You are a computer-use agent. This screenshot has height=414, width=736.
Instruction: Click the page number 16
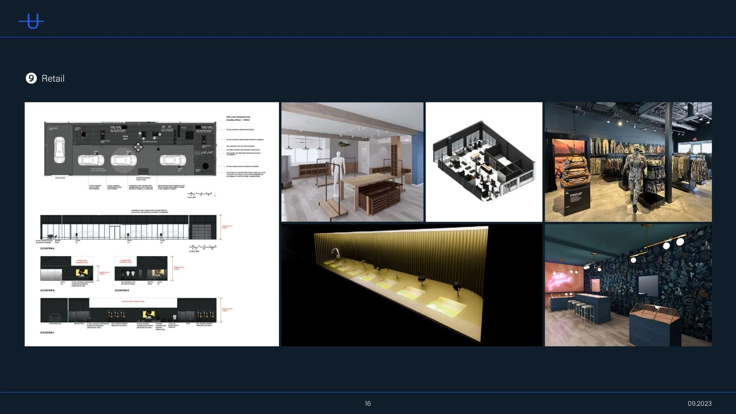pyautogui.click(x=368, y=403)
